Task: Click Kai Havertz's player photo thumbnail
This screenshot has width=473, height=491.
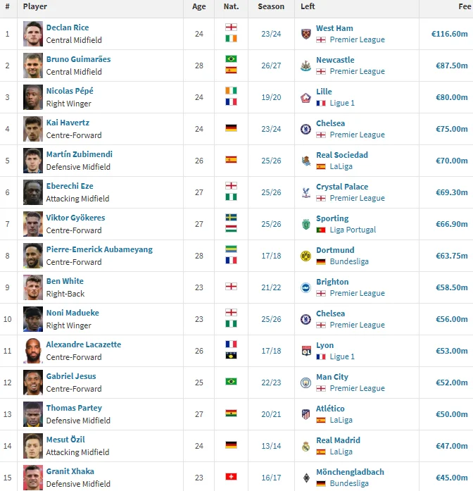Action: (33, 129)
